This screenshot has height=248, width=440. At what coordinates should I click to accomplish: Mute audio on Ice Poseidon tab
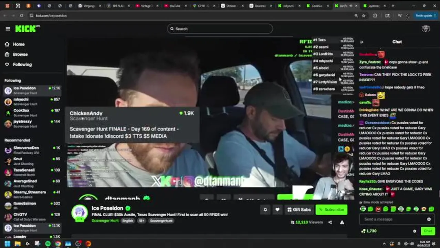point(351,6)
